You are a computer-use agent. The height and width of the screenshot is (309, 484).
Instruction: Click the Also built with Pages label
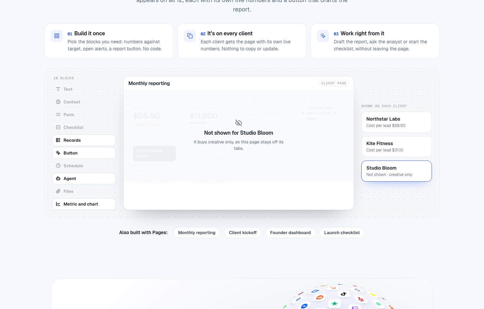143,232
